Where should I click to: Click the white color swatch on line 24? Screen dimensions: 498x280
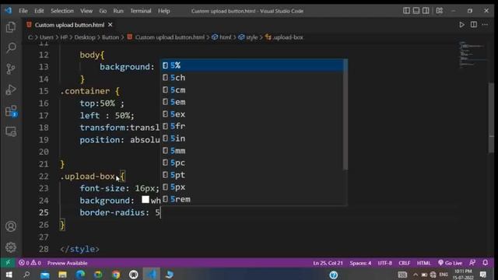[146, 199]
